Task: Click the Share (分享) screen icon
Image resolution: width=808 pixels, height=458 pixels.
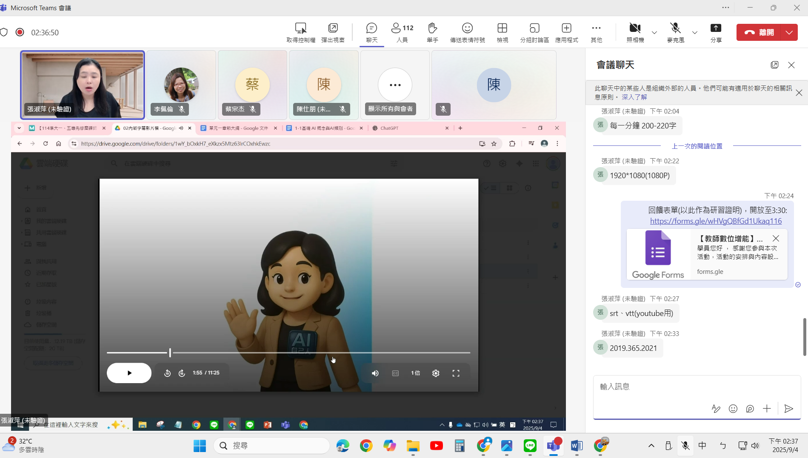Action: [716, 28]
